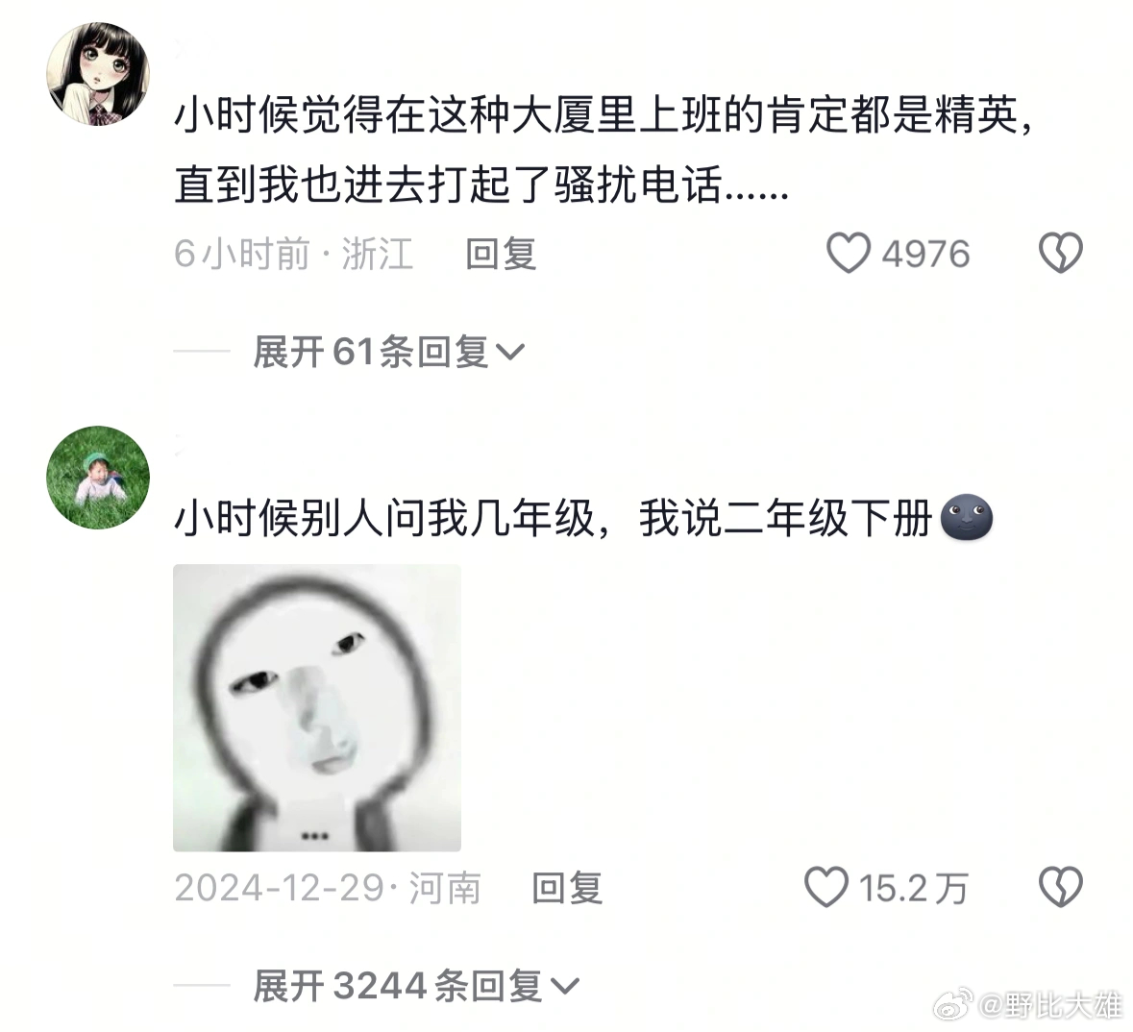This screenshot has height=1032, width=1133.
Task: Dislike the Zhejiang comment with broken heart
Action: (x=1060, y=254)
